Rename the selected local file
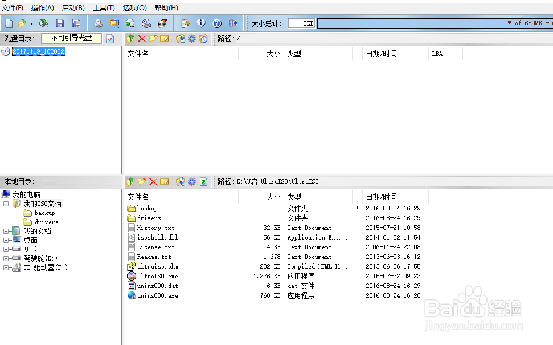553x345 pixels. [x=165, y=181]
